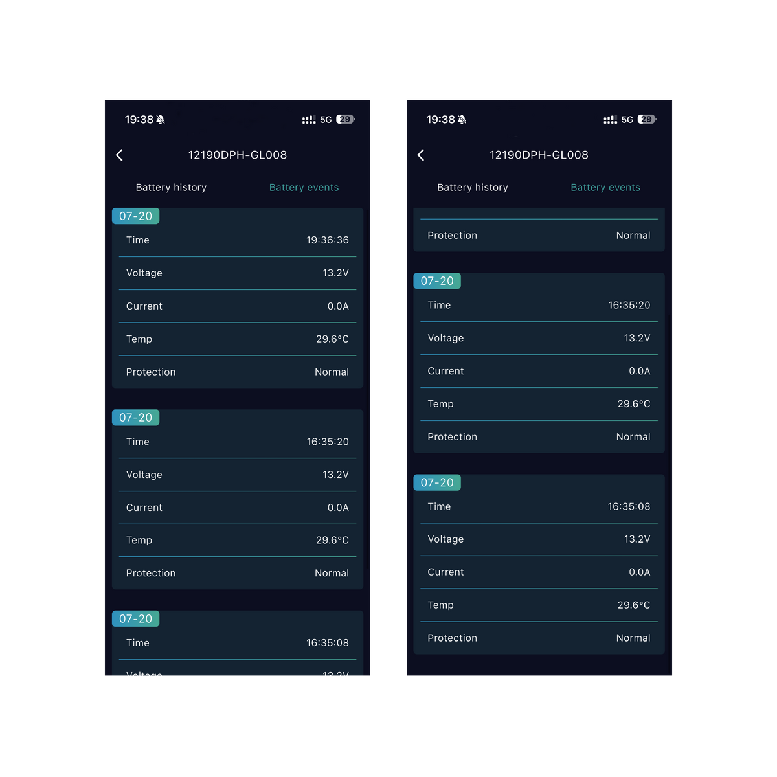Tap the silent bell icon on left screen
777x777 pixels.
pyautogui.click(x=161, y=120)
